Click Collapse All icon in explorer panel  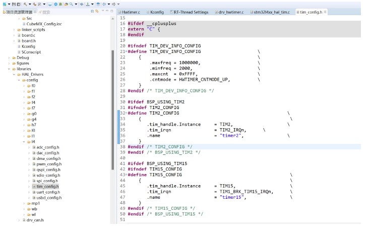93,11
